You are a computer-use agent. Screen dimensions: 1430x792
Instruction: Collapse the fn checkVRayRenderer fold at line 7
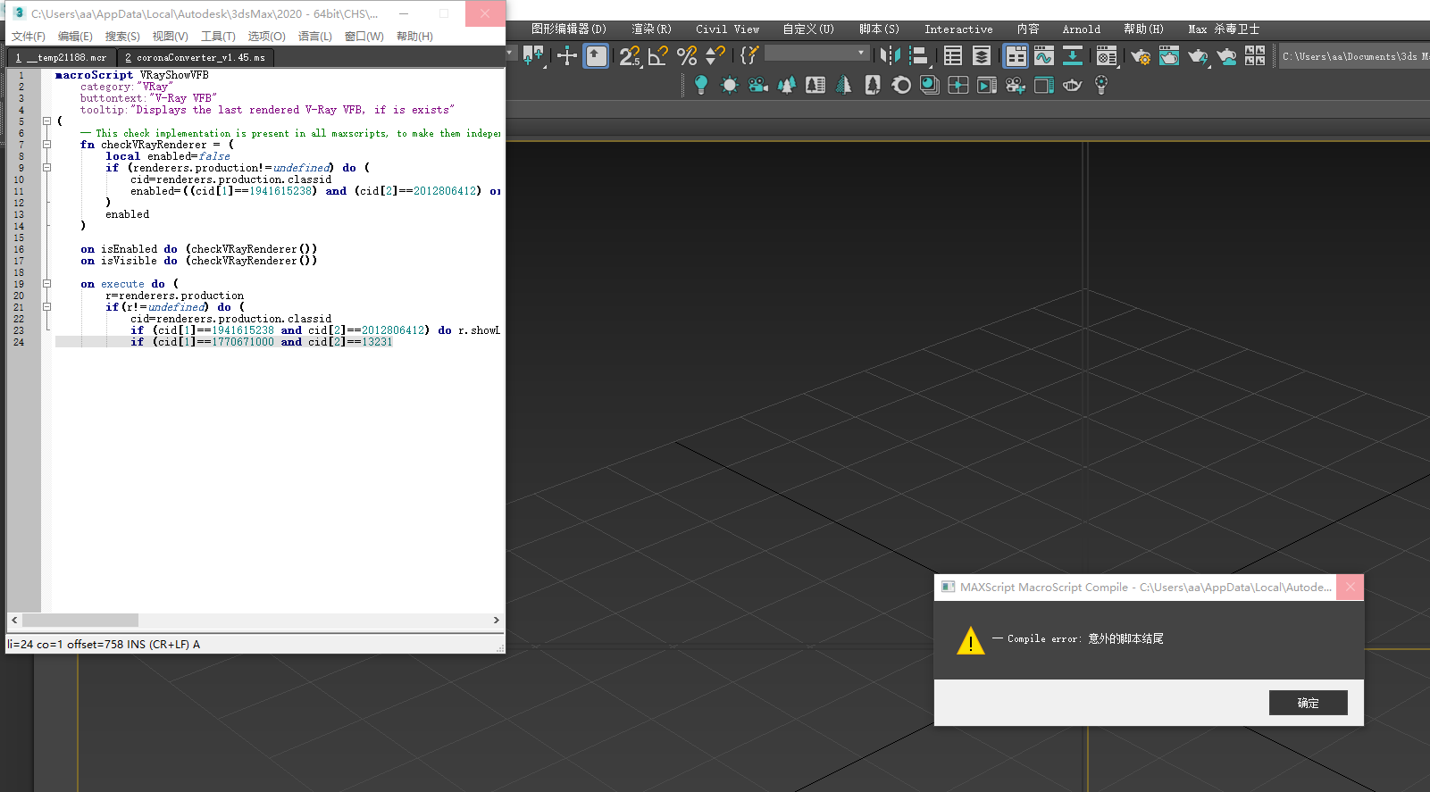(x=46, y=144)
